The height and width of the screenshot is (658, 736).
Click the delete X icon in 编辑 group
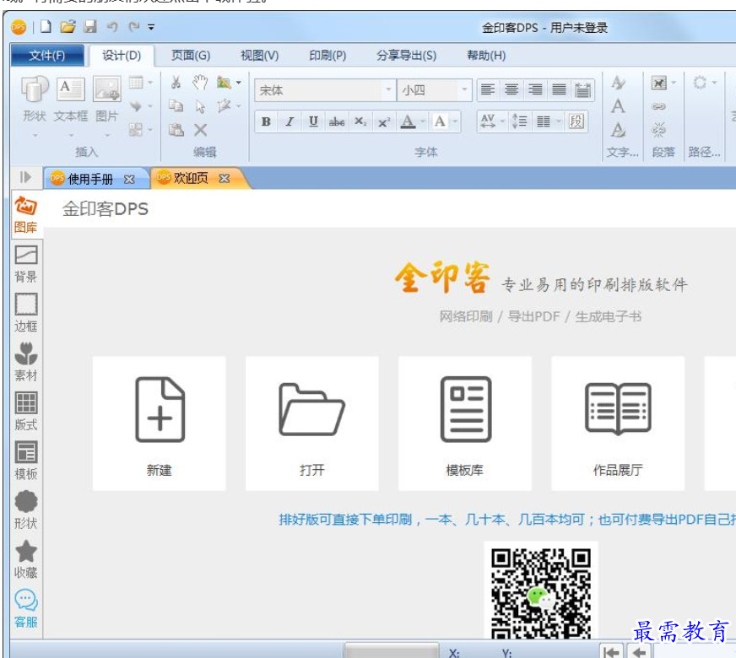point(200,130)
